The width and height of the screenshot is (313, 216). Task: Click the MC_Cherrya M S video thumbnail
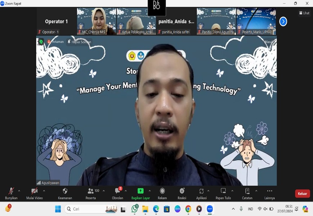click(97, 21)
